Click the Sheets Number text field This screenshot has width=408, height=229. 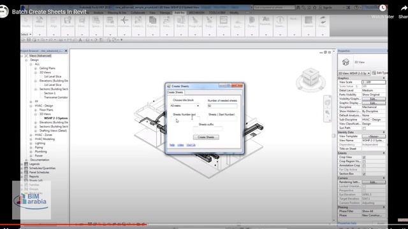[x=186, y=119]
